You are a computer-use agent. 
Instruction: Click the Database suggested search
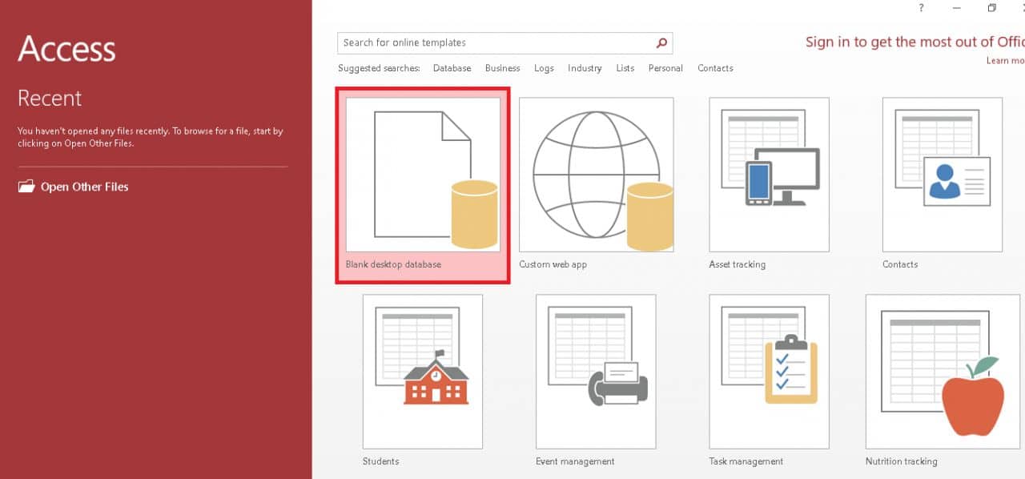[452, 68]
